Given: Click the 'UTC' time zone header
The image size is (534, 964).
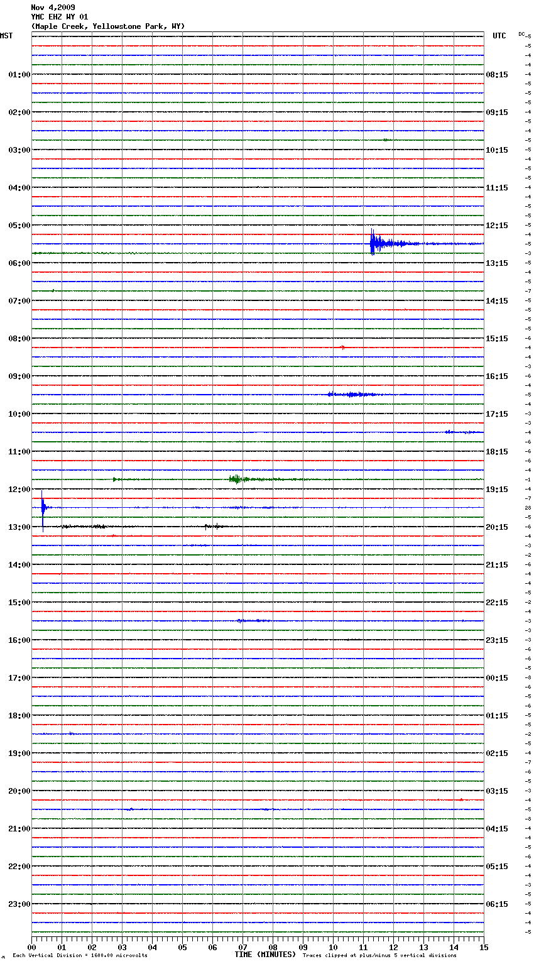Looking at the screenshot, I should [x=499, y=36].
